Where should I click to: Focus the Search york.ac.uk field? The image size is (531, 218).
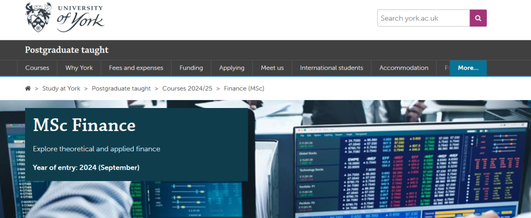coord(423,18)
